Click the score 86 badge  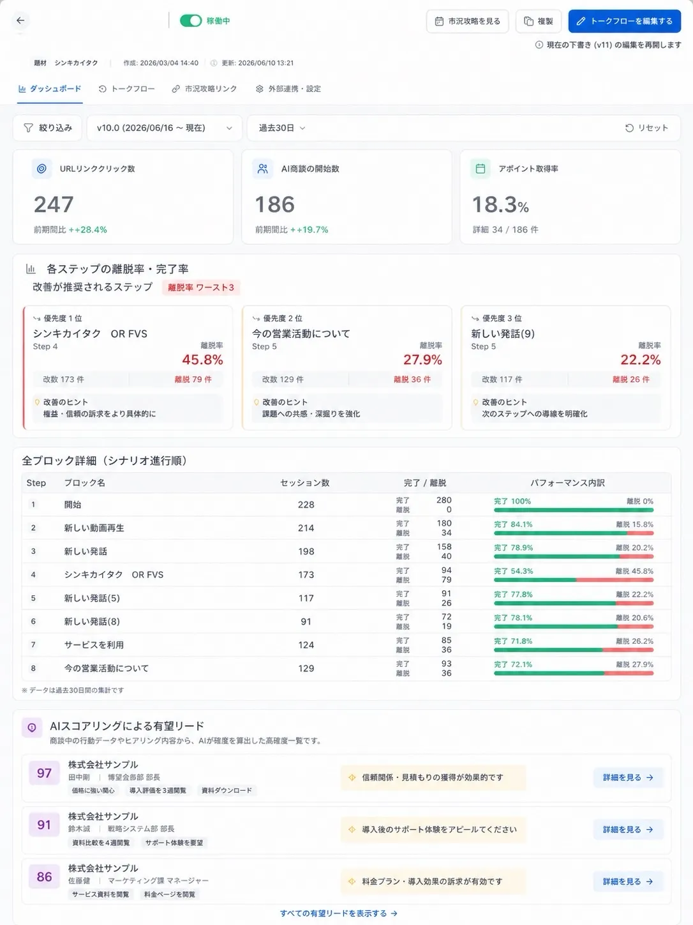[x=44, y=876]
